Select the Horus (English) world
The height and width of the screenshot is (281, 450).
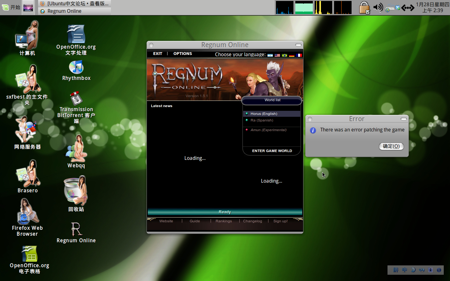coord(272,114)
